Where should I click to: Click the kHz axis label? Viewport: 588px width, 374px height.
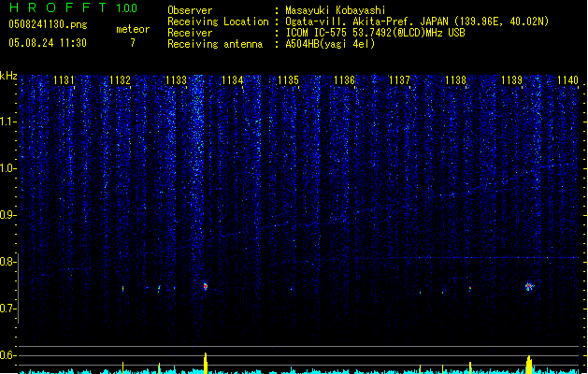tap(8, 76)
